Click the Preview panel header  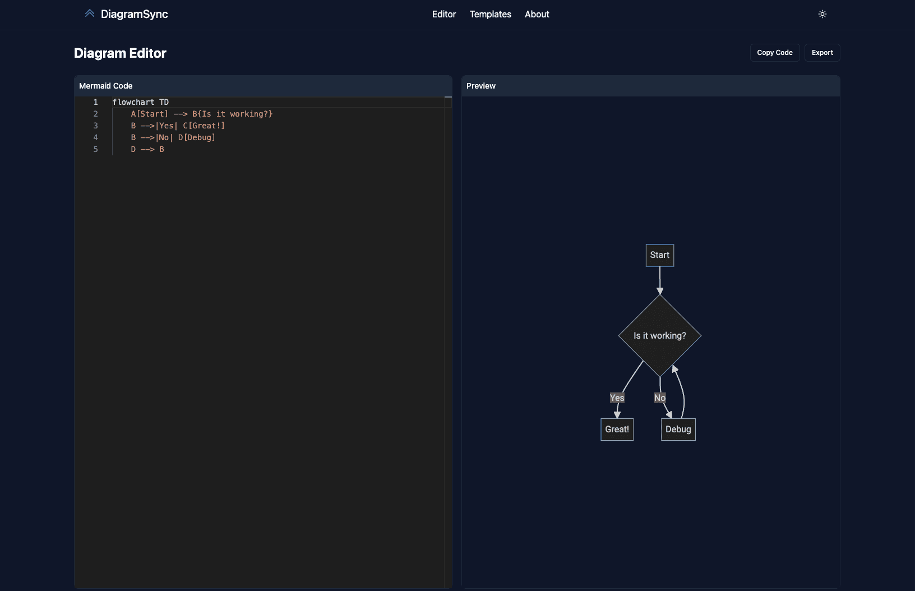tap(650, 86)
